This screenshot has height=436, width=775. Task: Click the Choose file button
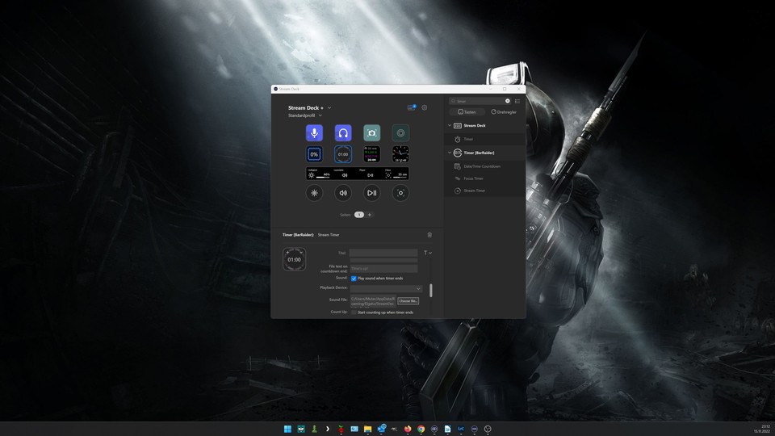pyautogui.click(x=408, y=300)
